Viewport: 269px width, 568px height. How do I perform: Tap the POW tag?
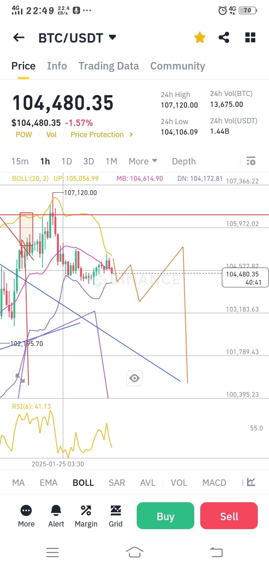point(24,135)
